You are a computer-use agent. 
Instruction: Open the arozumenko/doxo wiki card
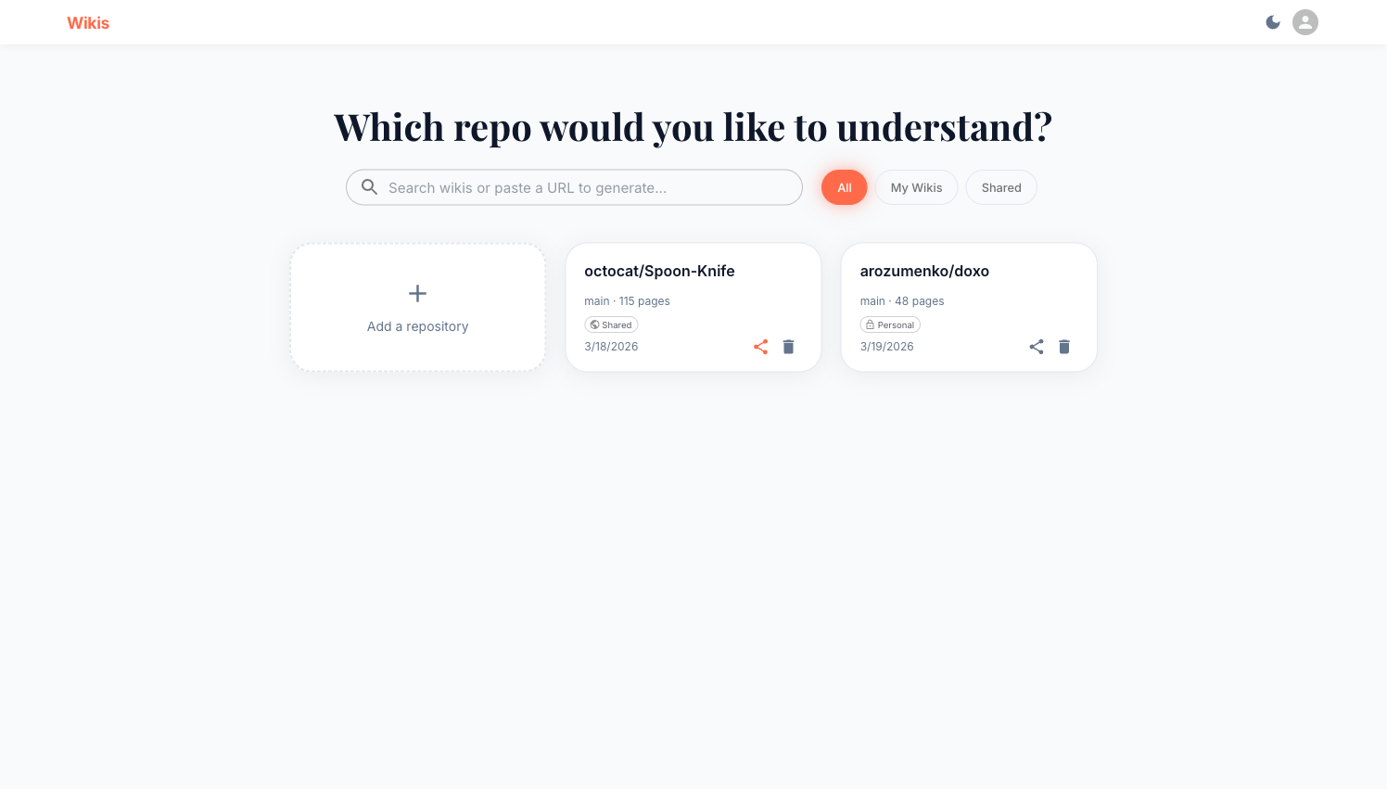[924, 271]
